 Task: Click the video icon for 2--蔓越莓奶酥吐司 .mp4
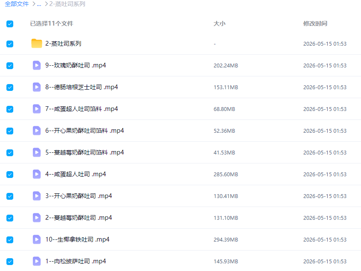[37, 218]
